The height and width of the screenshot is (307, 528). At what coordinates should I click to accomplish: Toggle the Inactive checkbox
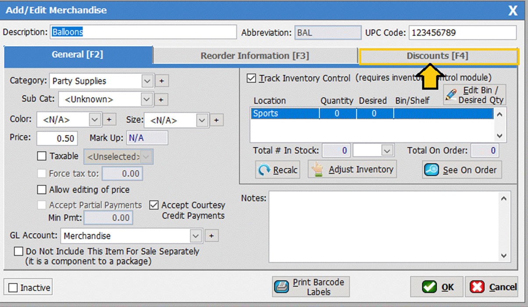[x=14, y=288]
